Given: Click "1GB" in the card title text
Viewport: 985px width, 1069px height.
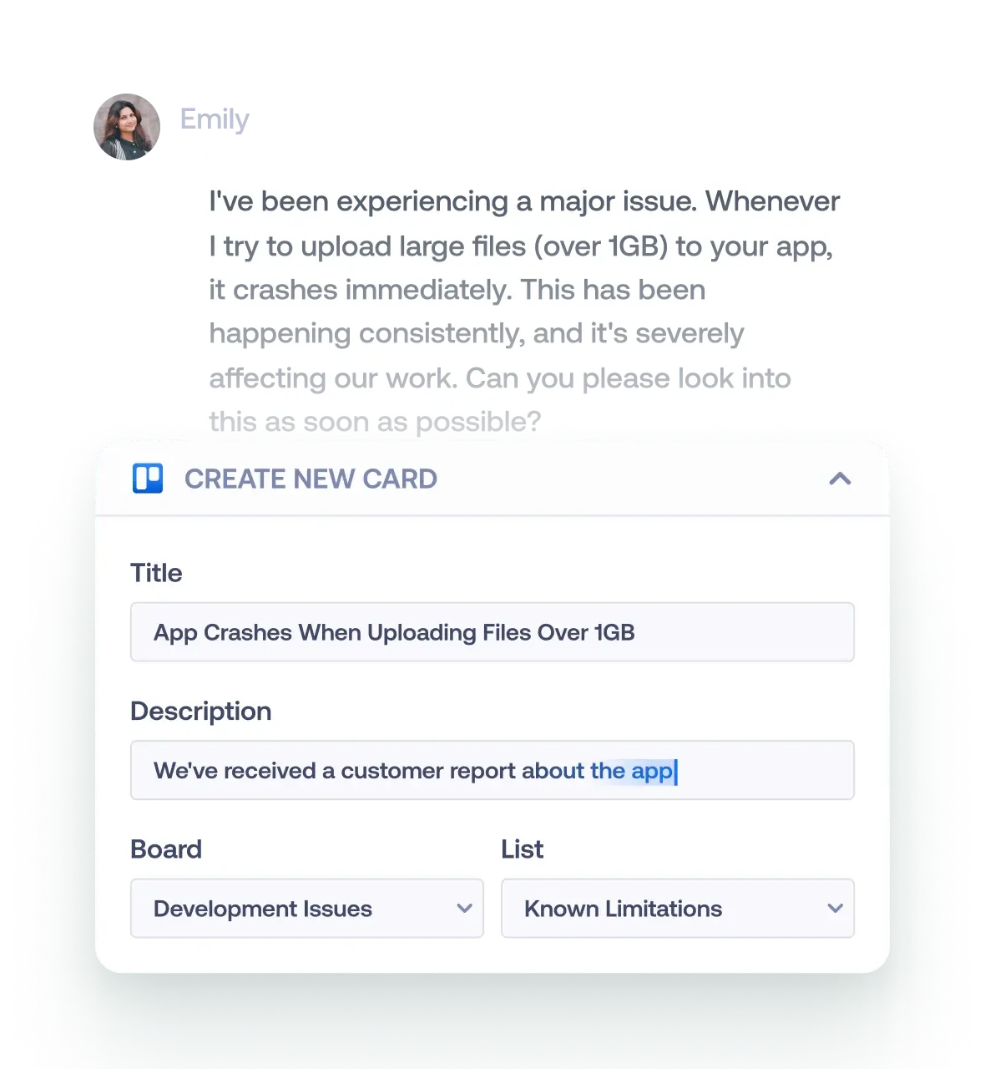Looking at the screenshot, I should [x=614, y=632].
